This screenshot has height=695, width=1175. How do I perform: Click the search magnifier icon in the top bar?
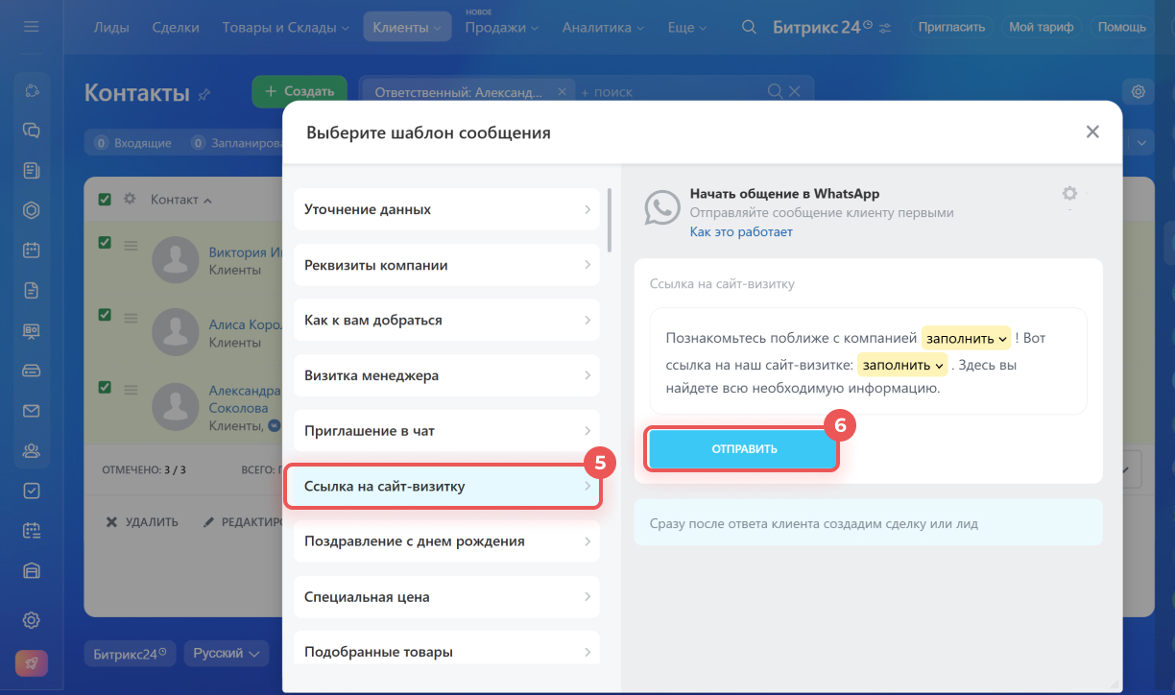point(750,27)
